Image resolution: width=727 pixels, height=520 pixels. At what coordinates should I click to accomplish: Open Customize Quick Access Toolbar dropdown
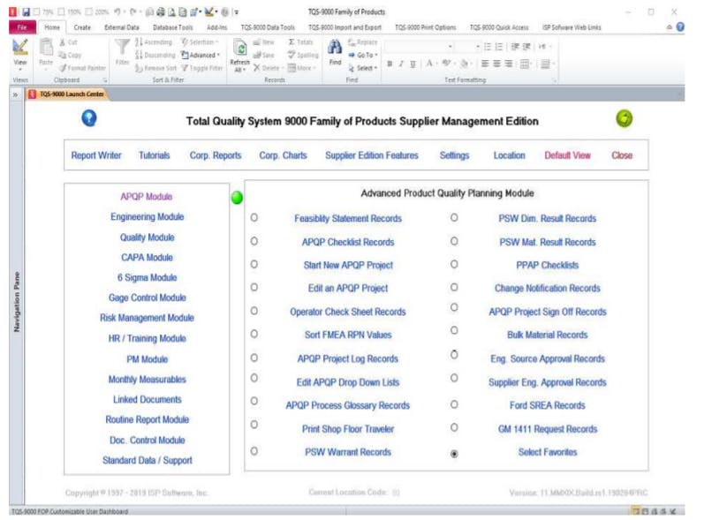pos(237,12)
